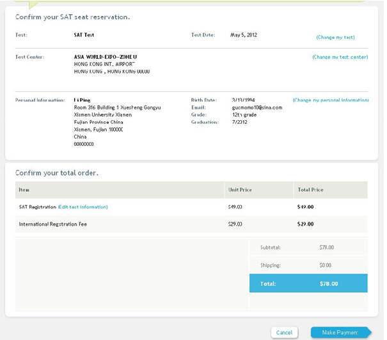Screen dimensions: 387x340
Task: Click the Confirm your total order heading
Action: [56, 173]
